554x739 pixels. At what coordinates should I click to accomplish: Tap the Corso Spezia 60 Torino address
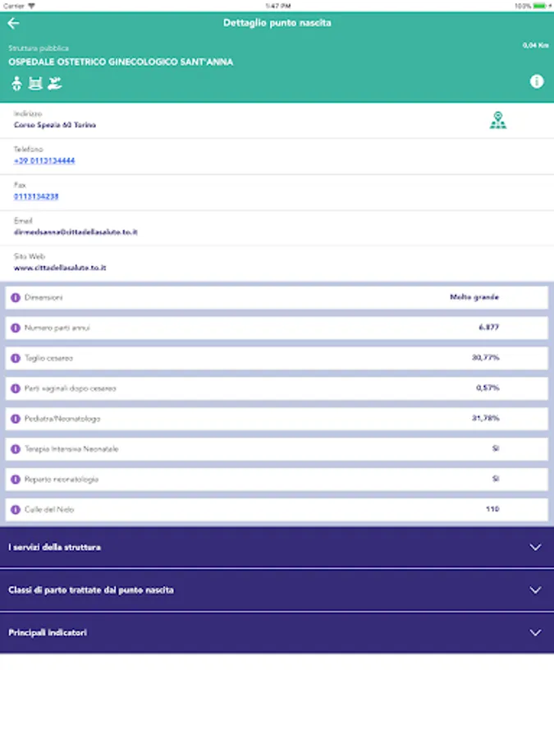click(55, 126)
